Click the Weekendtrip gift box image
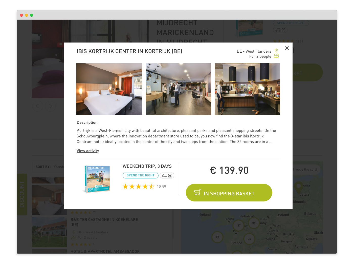 click(x=97, y=179)
